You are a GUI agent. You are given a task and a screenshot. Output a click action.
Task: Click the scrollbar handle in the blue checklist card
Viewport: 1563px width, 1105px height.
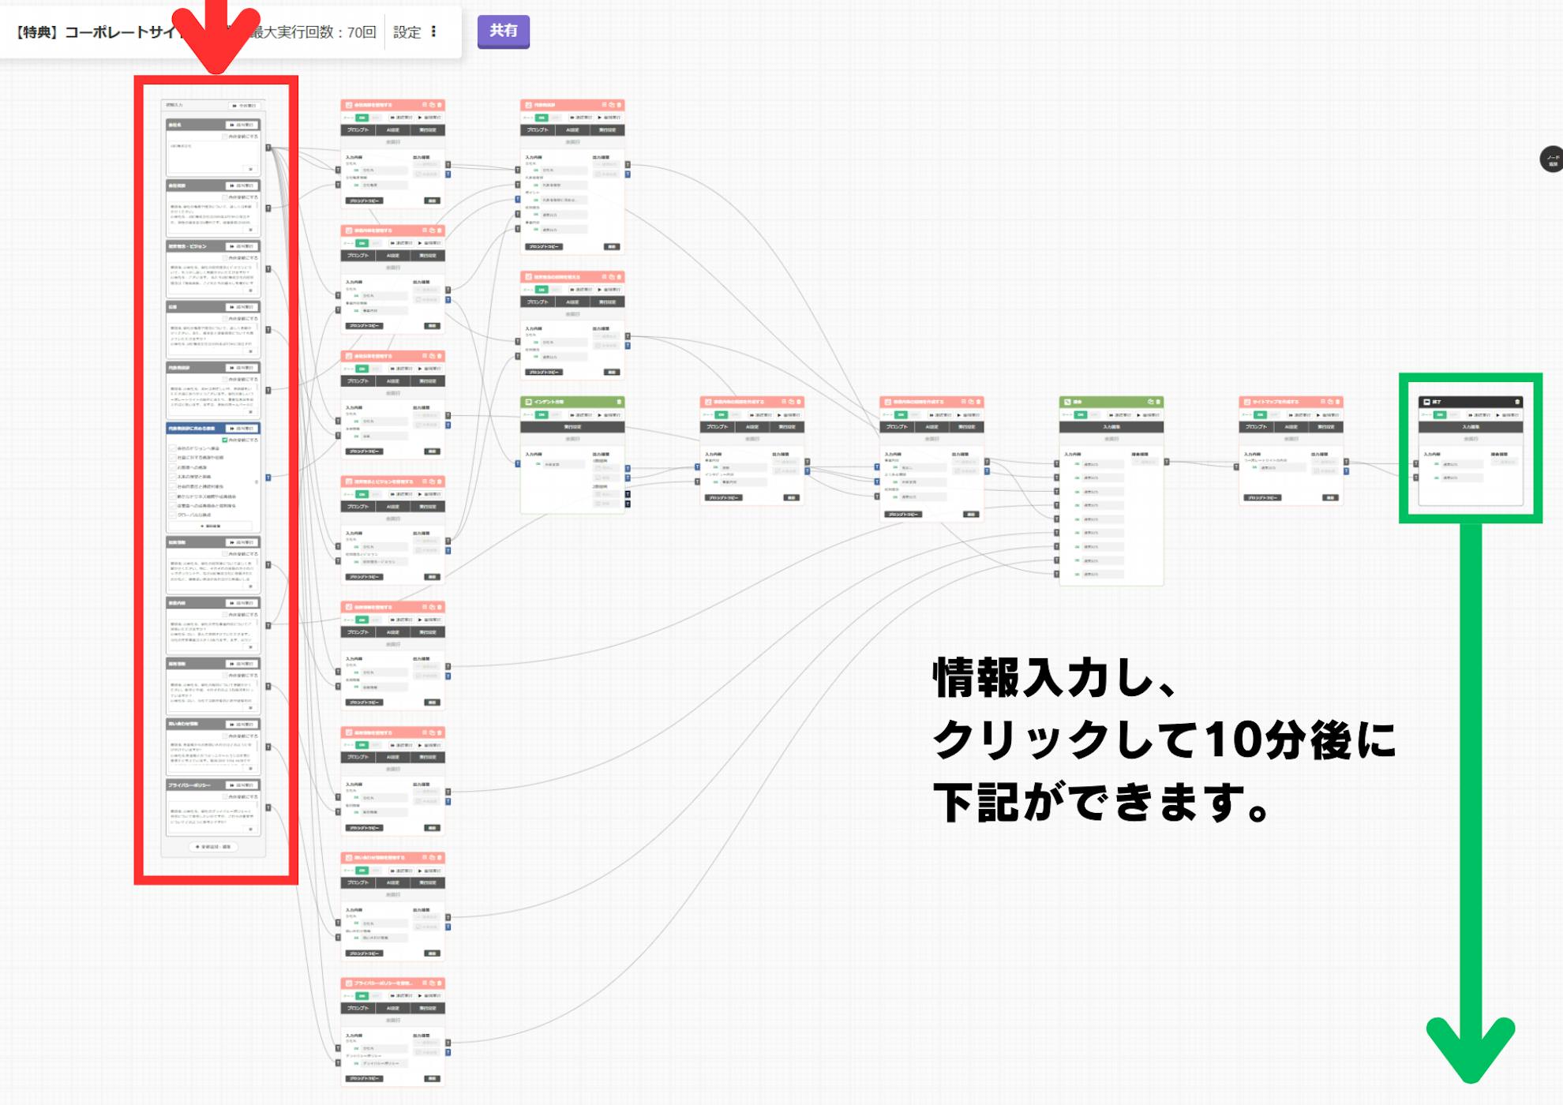257,481
